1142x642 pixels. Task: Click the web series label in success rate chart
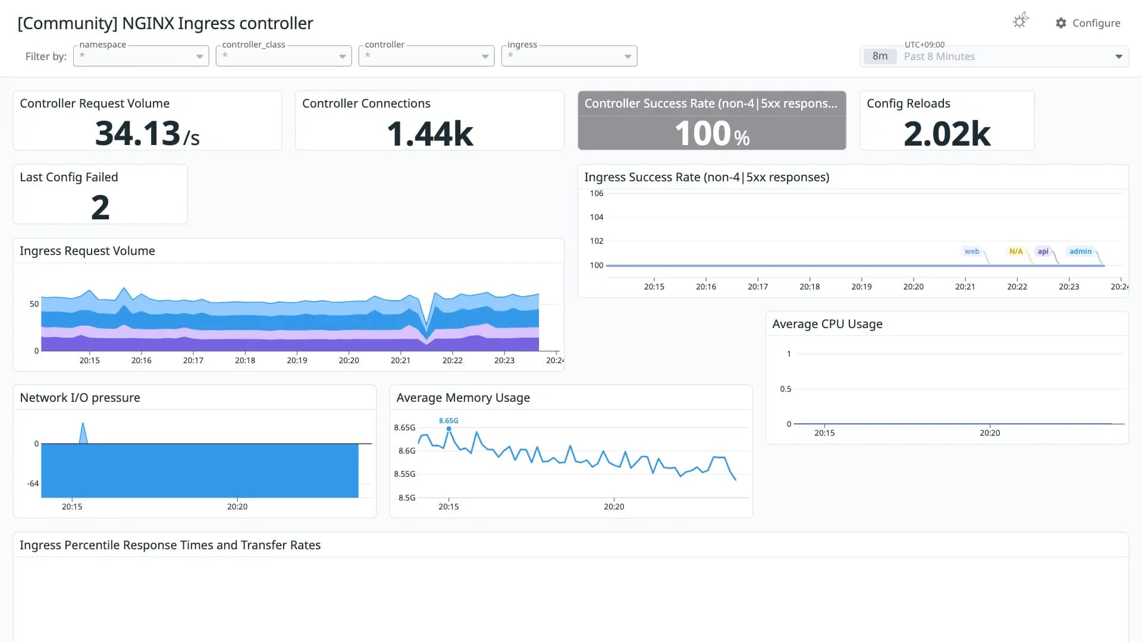(x=972, y=251)
